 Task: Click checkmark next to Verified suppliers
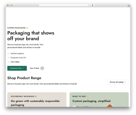coord(8,54)
